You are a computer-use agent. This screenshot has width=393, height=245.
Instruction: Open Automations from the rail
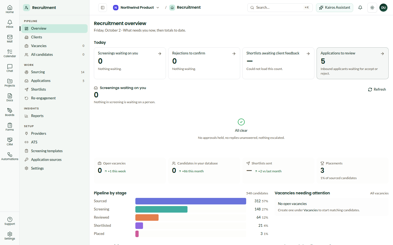pos(10,156)
